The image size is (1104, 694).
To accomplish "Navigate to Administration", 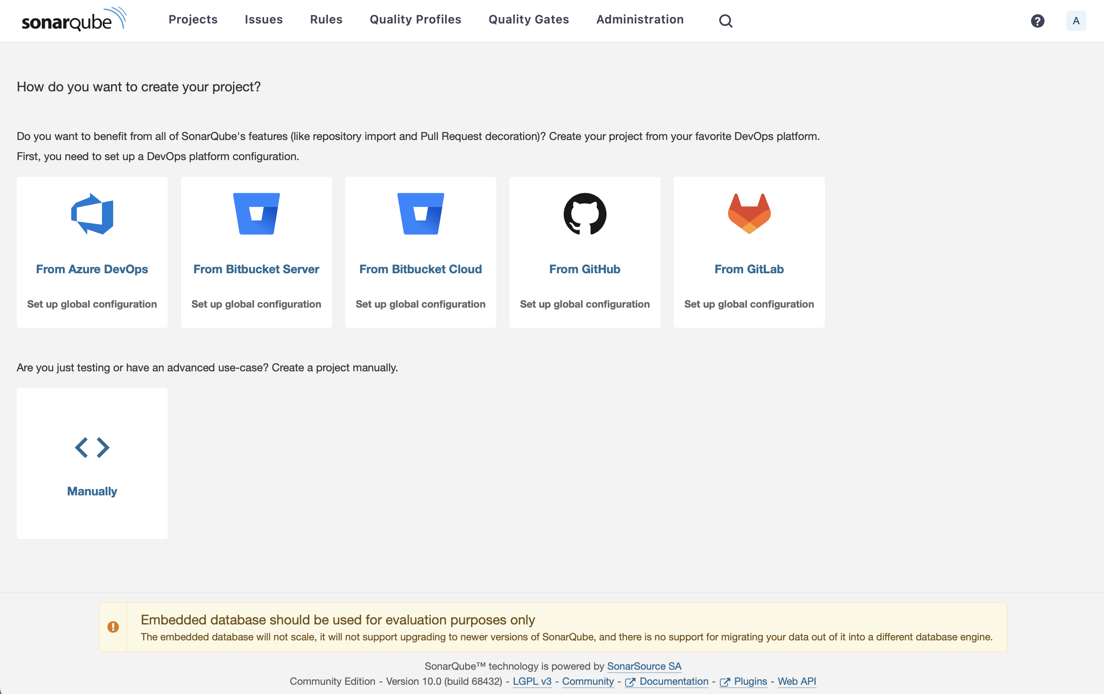I will pyautogui.click(x=640, y=19).
